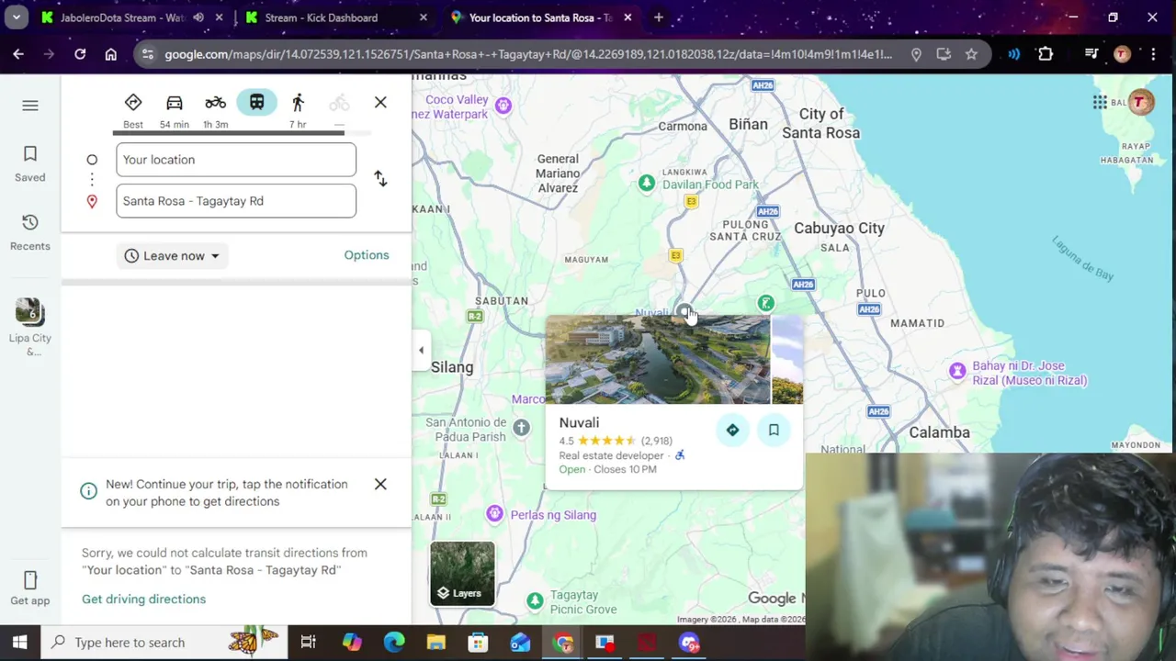Click the Silang town label

pos(452,367)
